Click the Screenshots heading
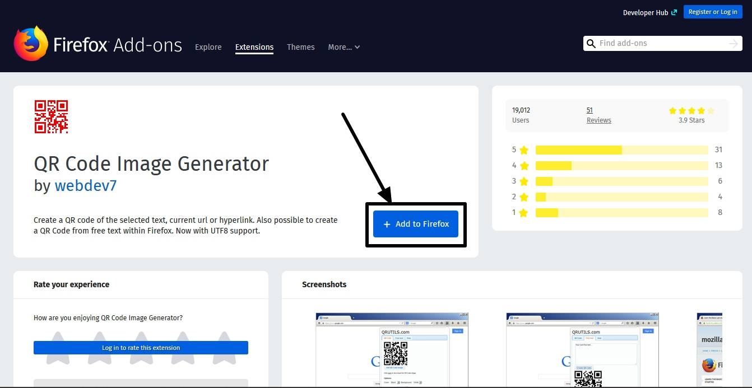This screenshot has height=388, width=752. (x=324, y=284)
